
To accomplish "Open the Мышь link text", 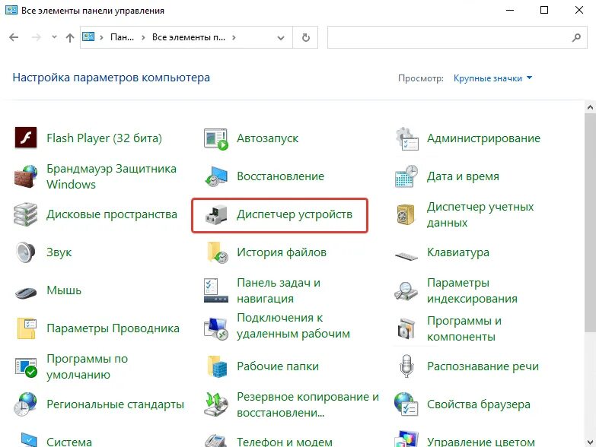I will [64, 290].
